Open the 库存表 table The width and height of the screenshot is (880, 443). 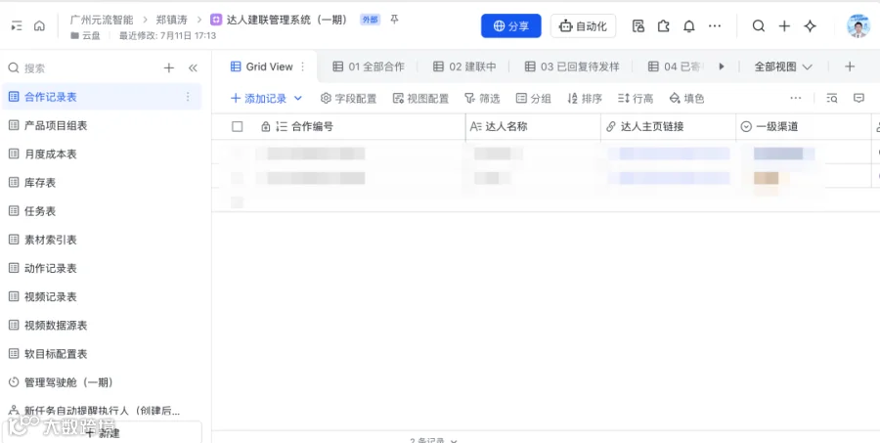101,183
